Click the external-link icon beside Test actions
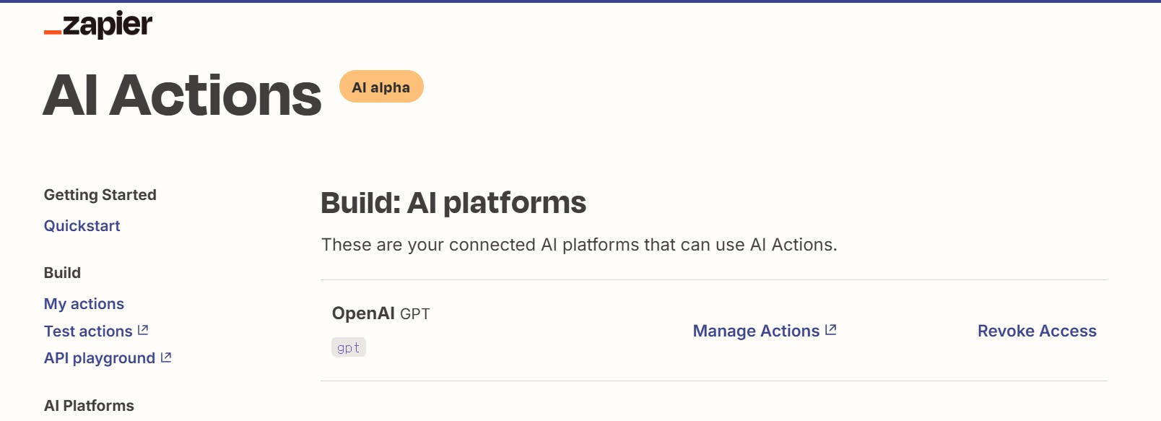 click(143, 330)
